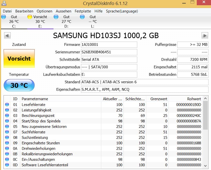Click the ID column header
The width and height of the screenshot is (211, 170).
click(x=15, y=99)
